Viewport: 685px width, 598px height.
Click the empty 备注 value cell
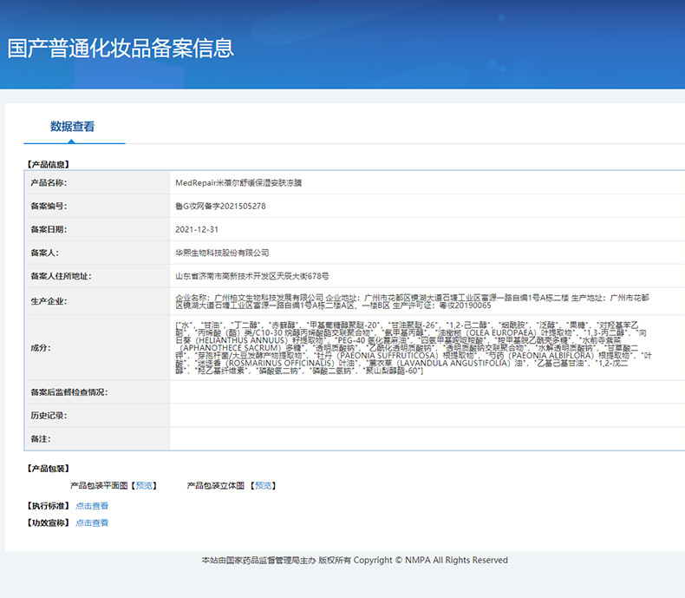click(425, 439)
